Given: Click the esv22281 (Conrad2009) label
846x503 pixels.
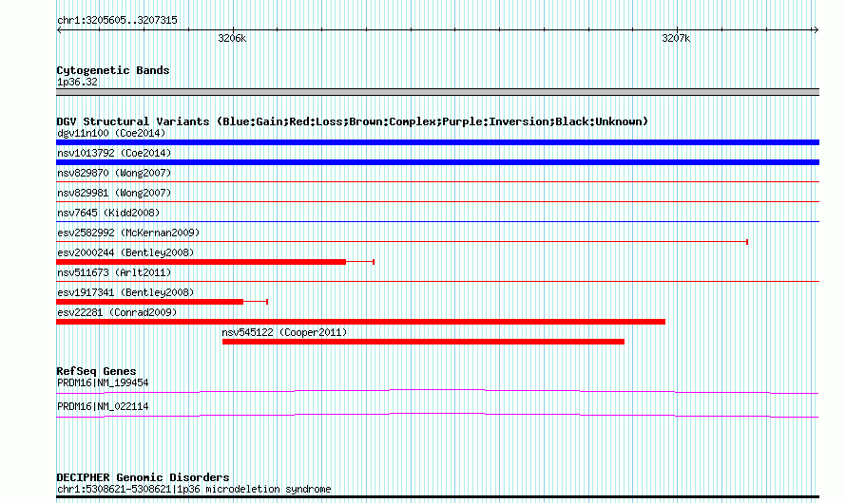Looking at the screenshot, I should click(x=117, y=312).
